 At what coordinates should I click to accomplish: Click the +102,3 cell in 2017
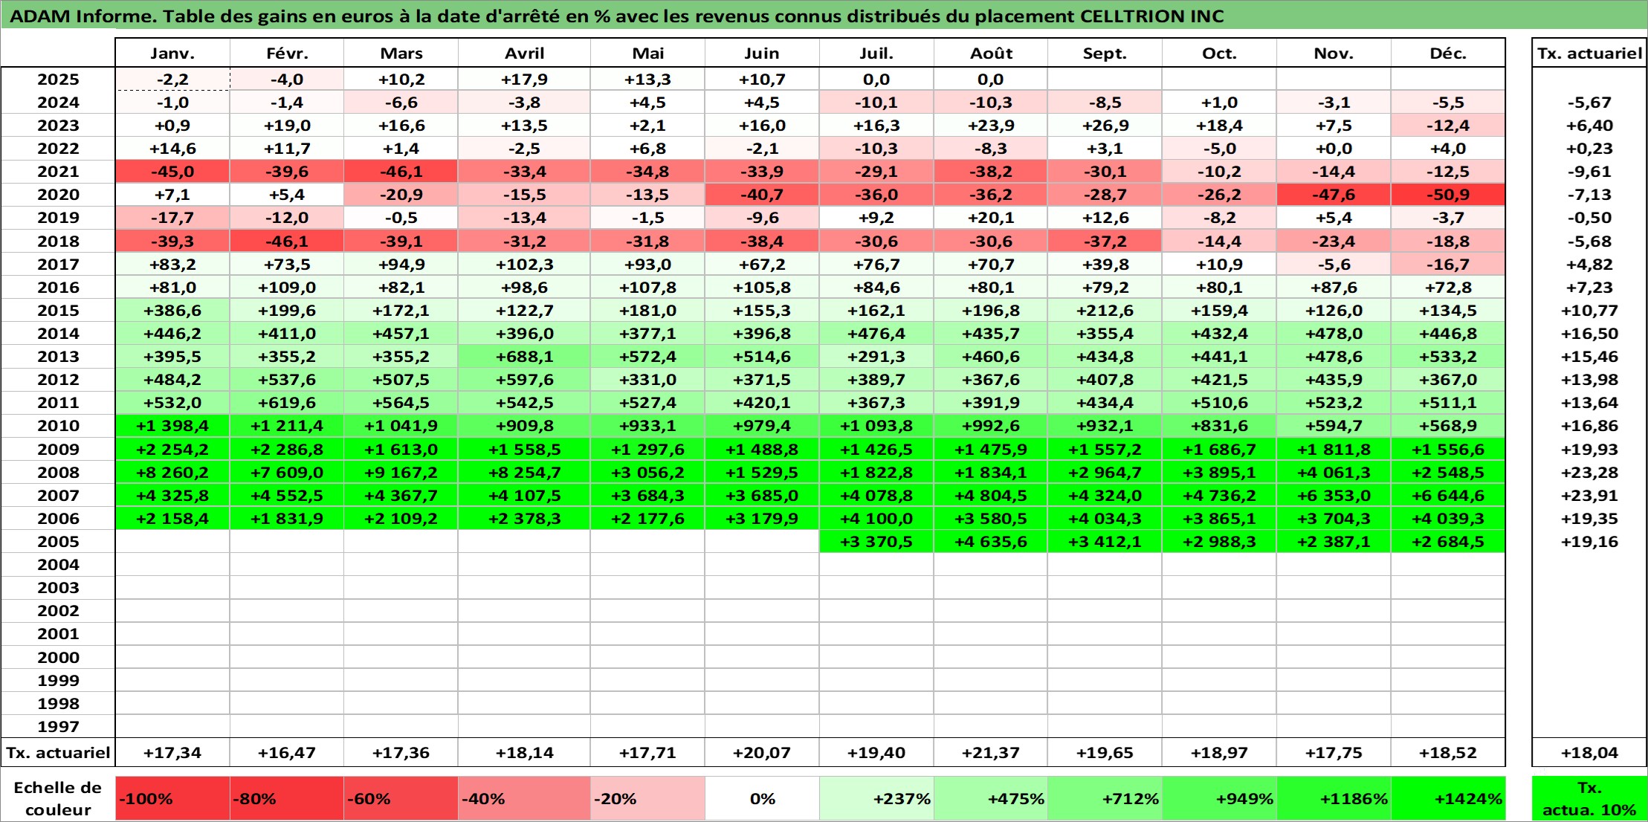[x=524, y=265]
